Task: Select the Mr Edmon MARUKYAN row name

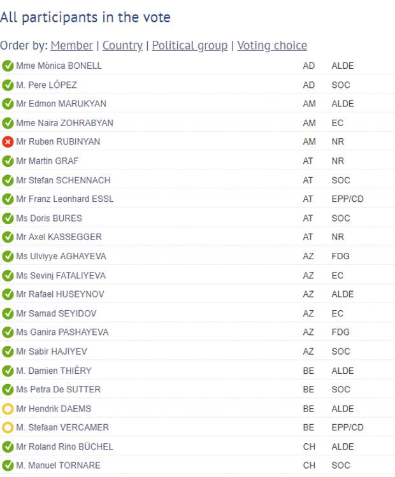Action: (x=61, y=104)
